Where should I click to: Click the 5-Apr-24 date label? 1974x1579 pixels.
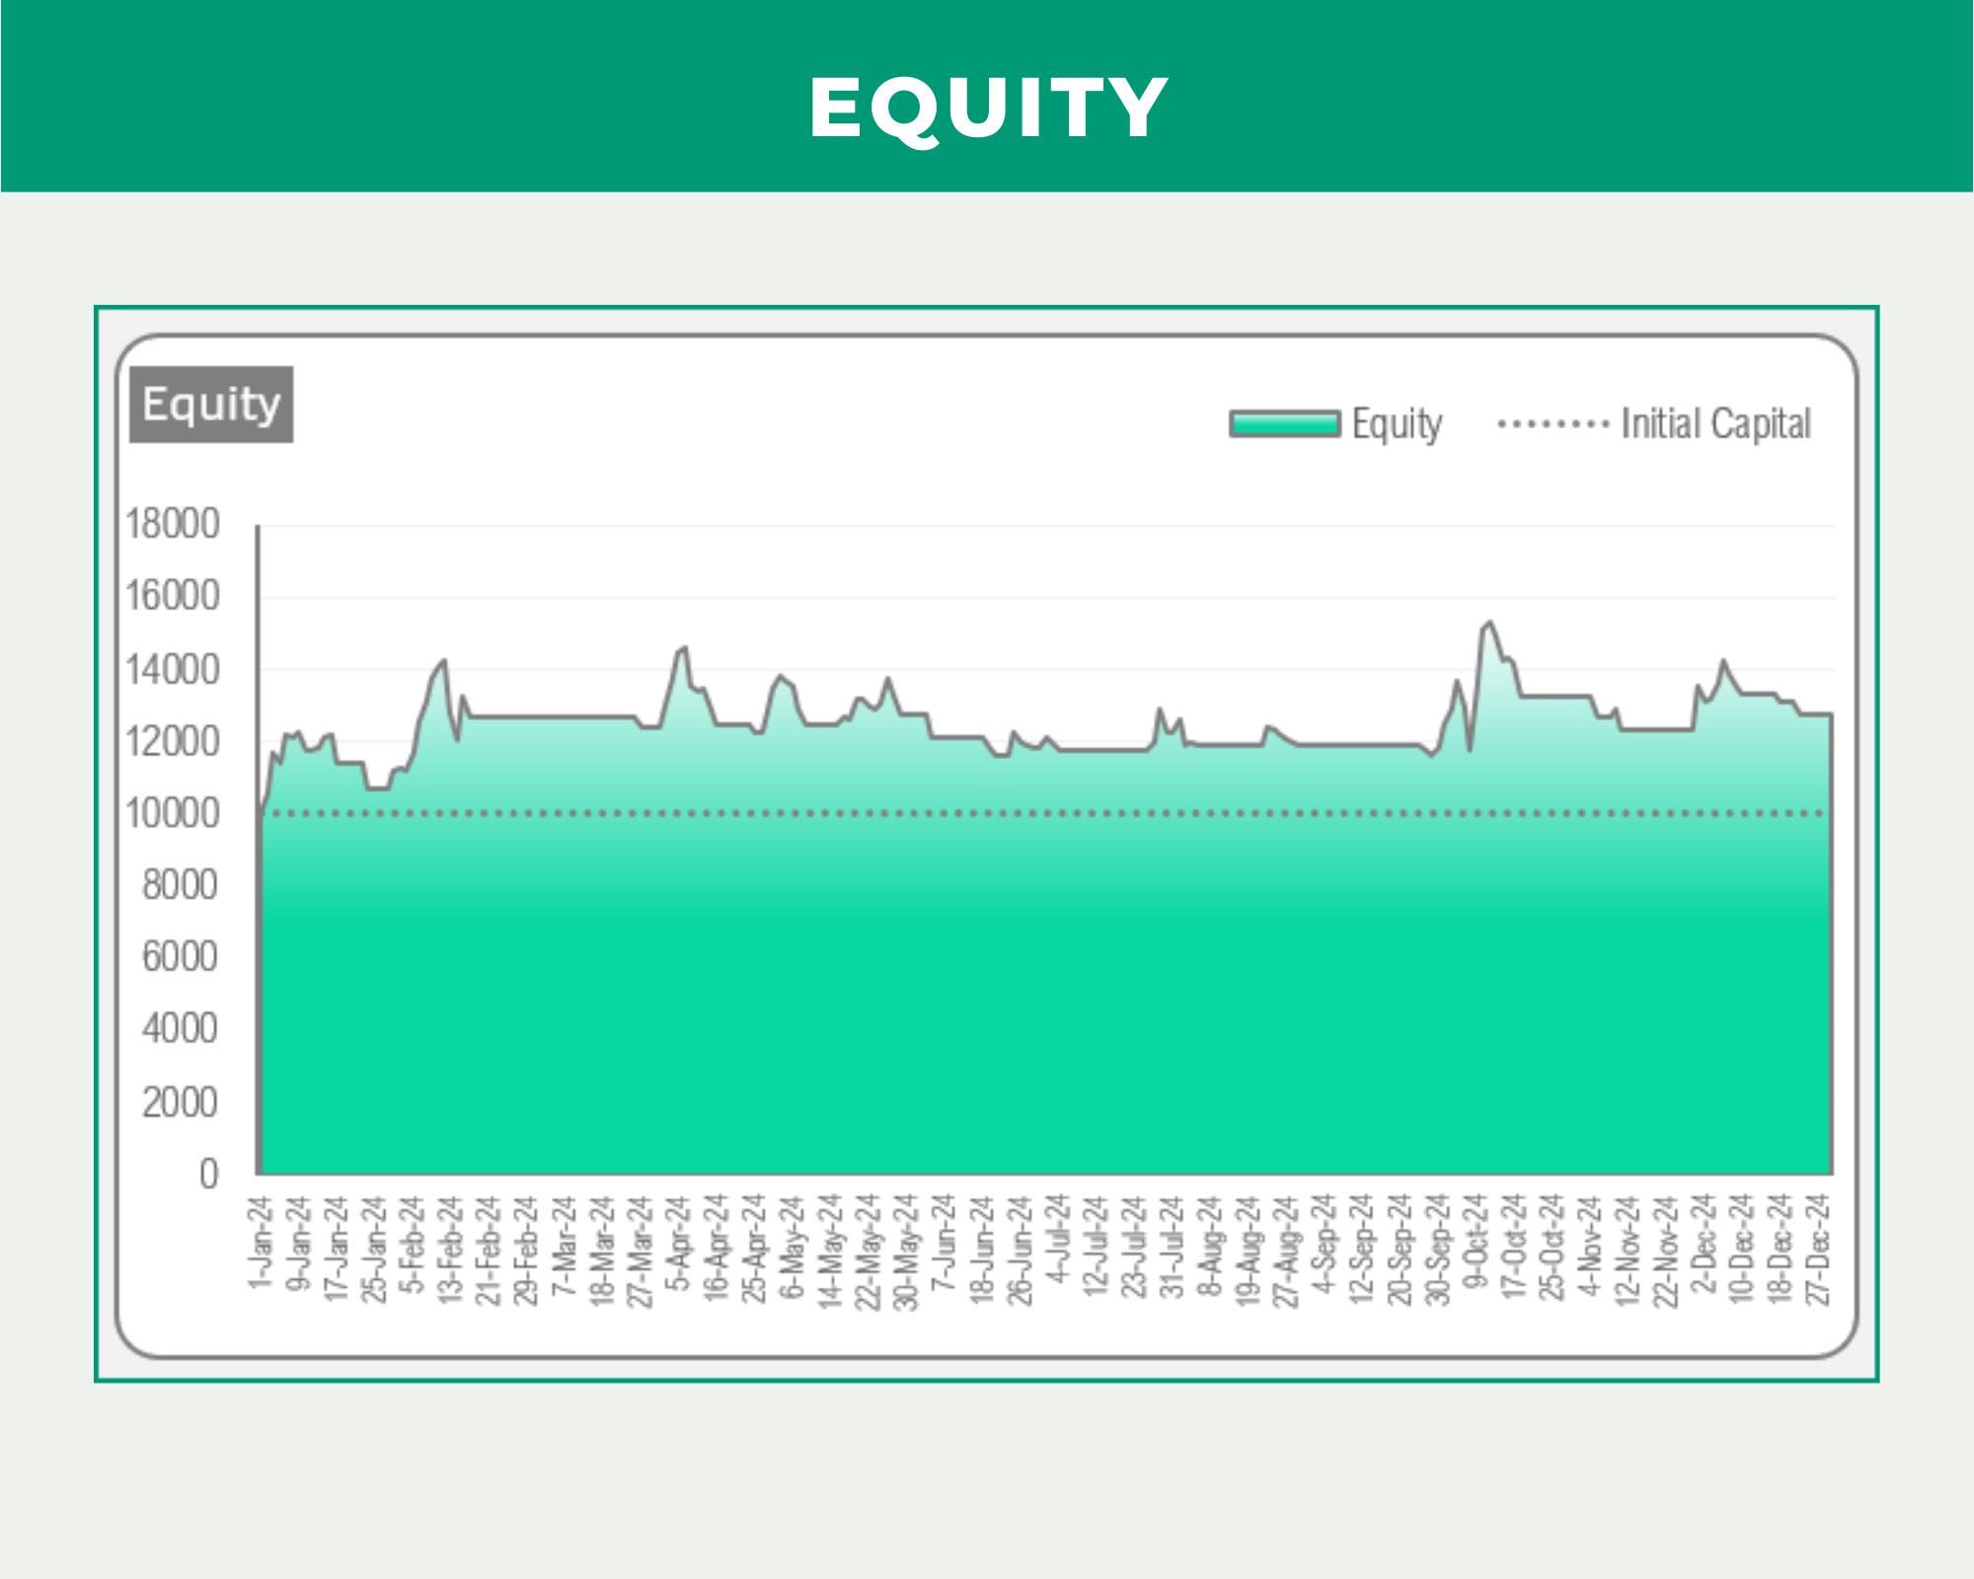click(x=678, y=1242)
